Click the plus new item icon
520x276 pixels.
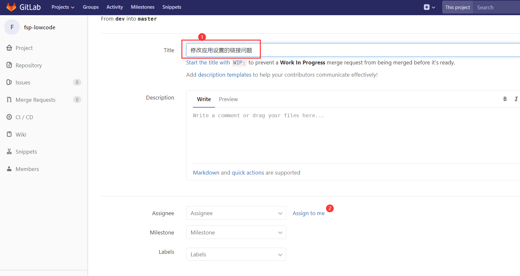427,7
